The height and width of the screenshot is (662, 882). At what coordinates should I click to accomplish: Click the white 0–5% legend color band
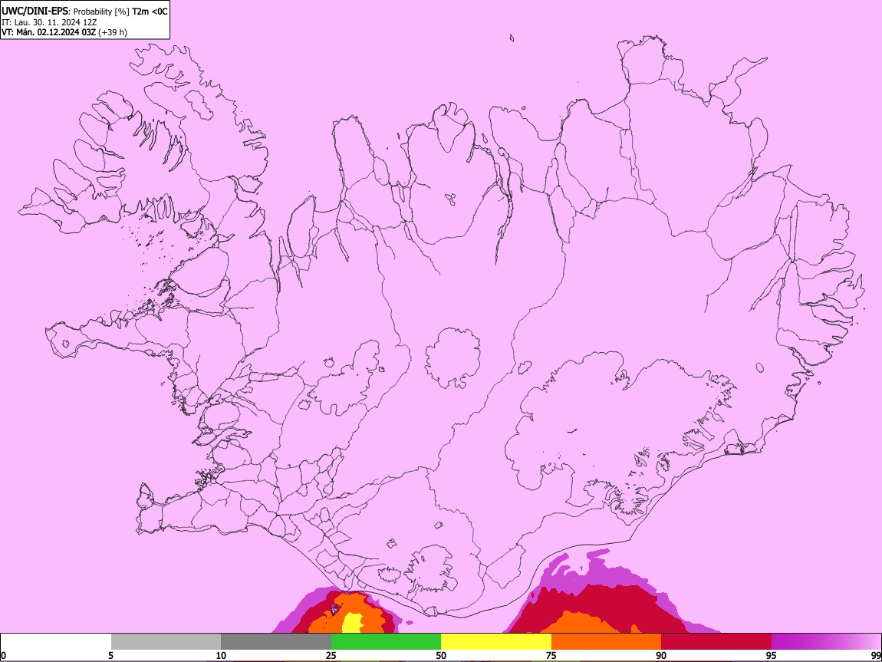pyautogui.click(x=56, y=642)
